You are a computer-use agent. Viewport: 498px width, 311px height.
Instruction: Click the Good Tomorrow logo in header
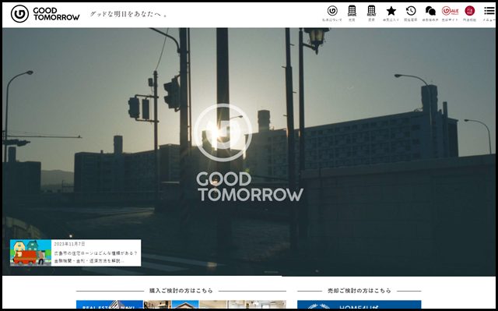point(45,14)
